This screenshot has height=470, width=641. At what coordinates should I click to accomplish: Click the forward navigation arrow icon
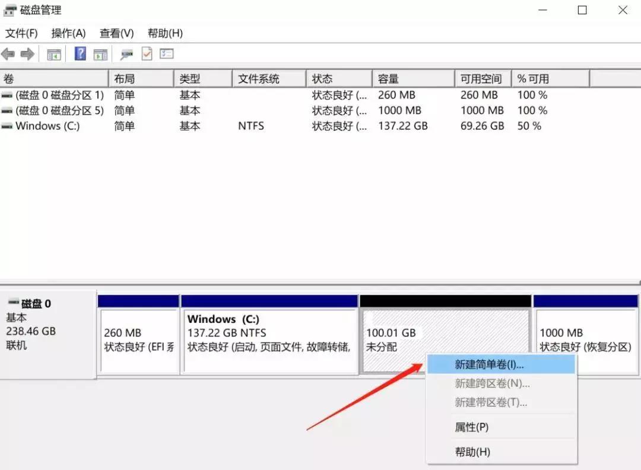[26, 53]
